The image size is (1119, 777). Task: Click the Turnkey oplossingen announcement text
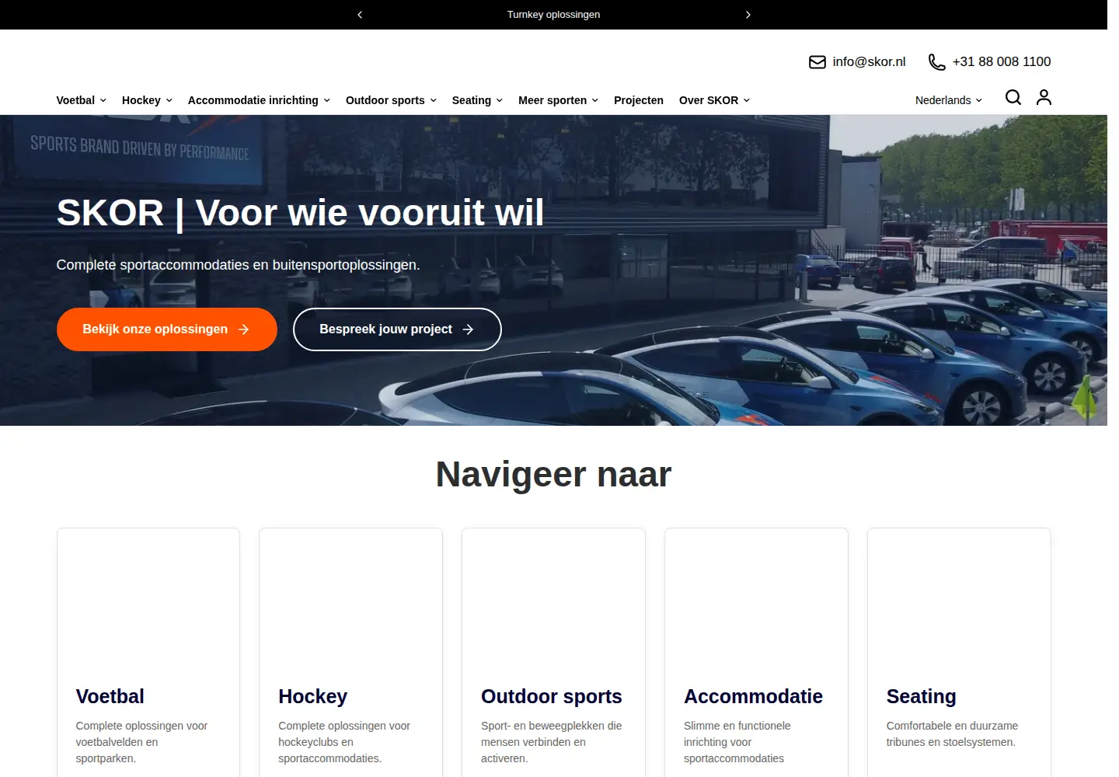[553, 15]
